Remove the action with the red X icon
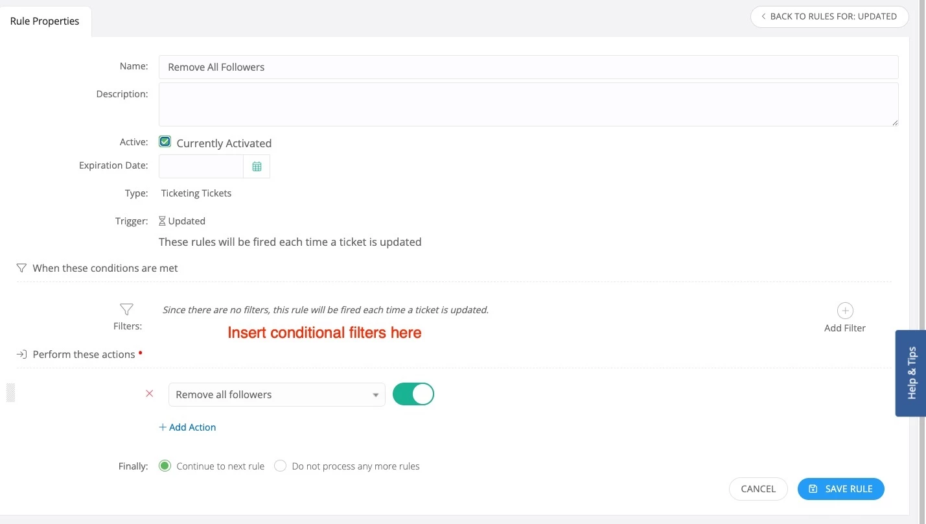The width and height of the screenshot is (926, 524). point(150,394)
